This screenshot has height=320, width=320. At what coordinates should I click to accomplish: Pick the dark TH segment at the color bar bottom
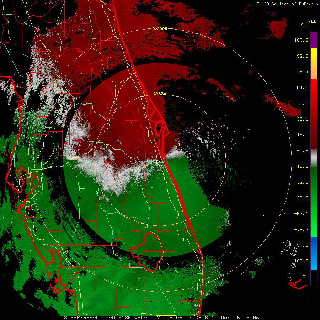[314, 277]
